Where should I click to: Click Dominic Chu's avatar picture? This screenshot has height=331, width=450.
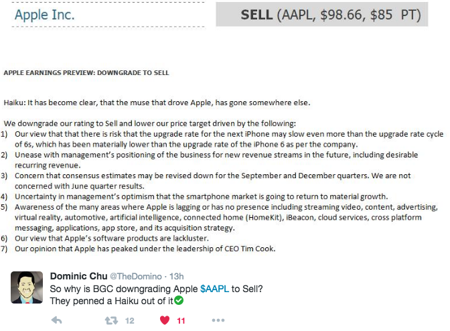tap(27, 287)
